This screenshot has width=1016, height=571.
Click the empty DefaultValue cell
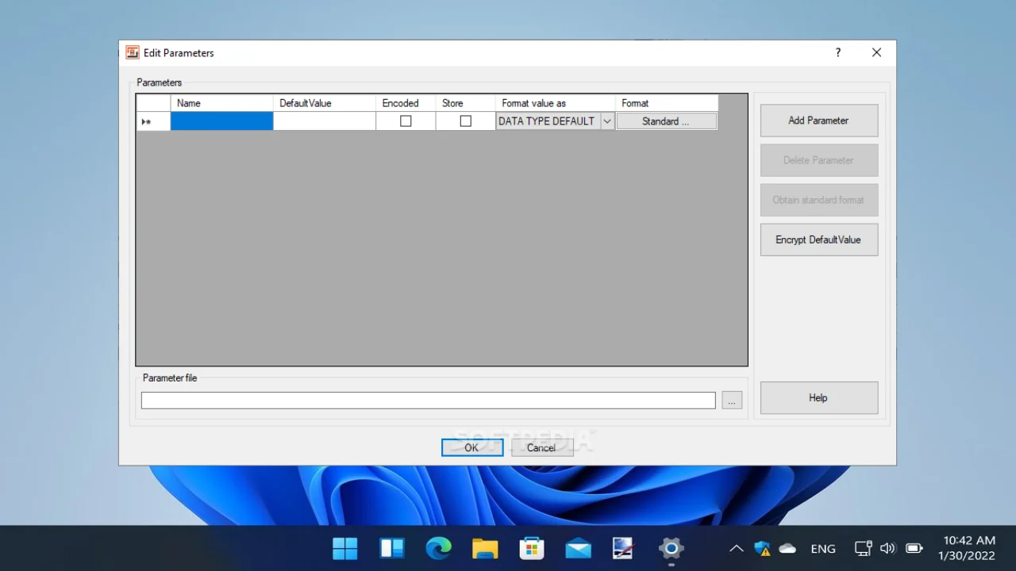tap(325, 121)
